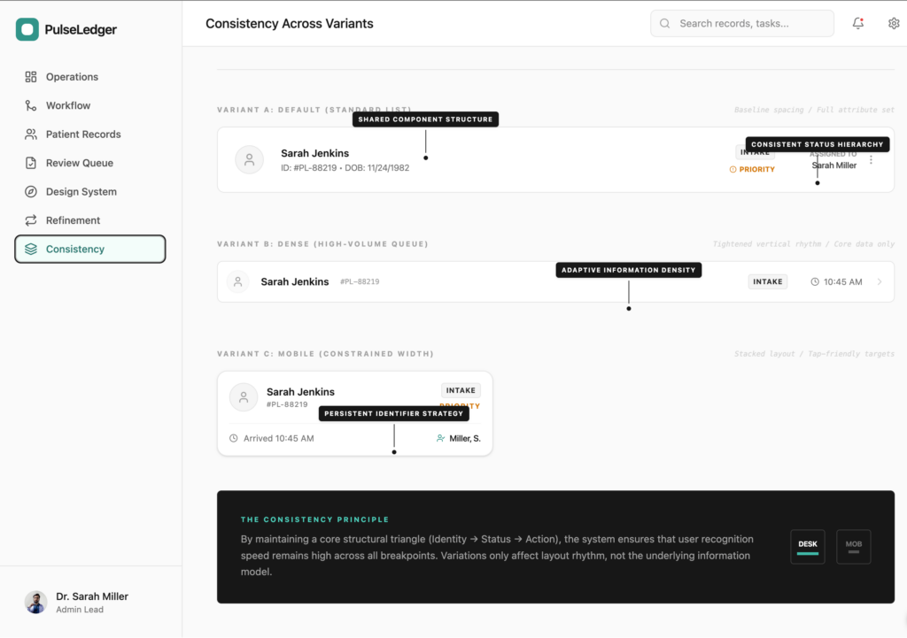This screenshot has height=638, width=907.
Task: Switch to DESK view toggle
Action: [808, 546]
